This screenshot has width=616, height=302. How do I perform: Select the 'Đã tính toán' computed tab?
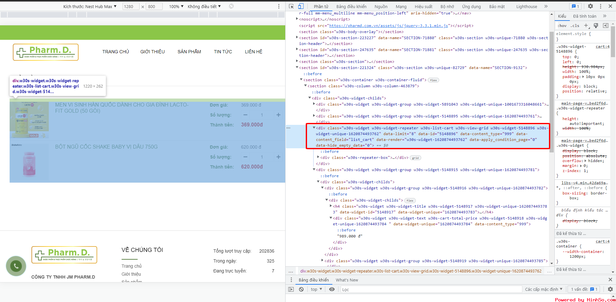coord(585,16)
